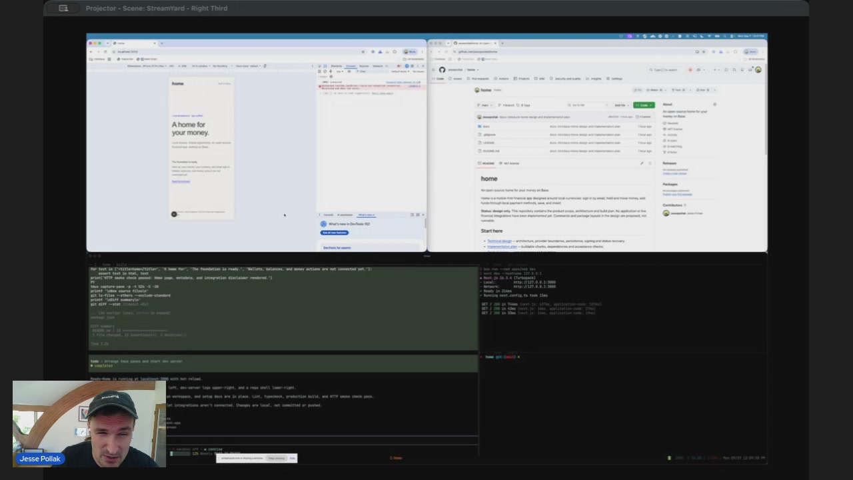
Task: Click the Go to file search field
Action: 588,105
